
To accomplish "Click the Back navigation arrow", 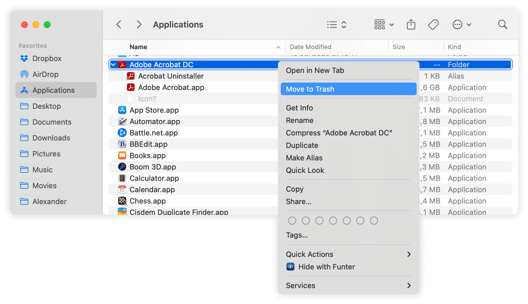I will pyautogui.click(x=119, y=24).
